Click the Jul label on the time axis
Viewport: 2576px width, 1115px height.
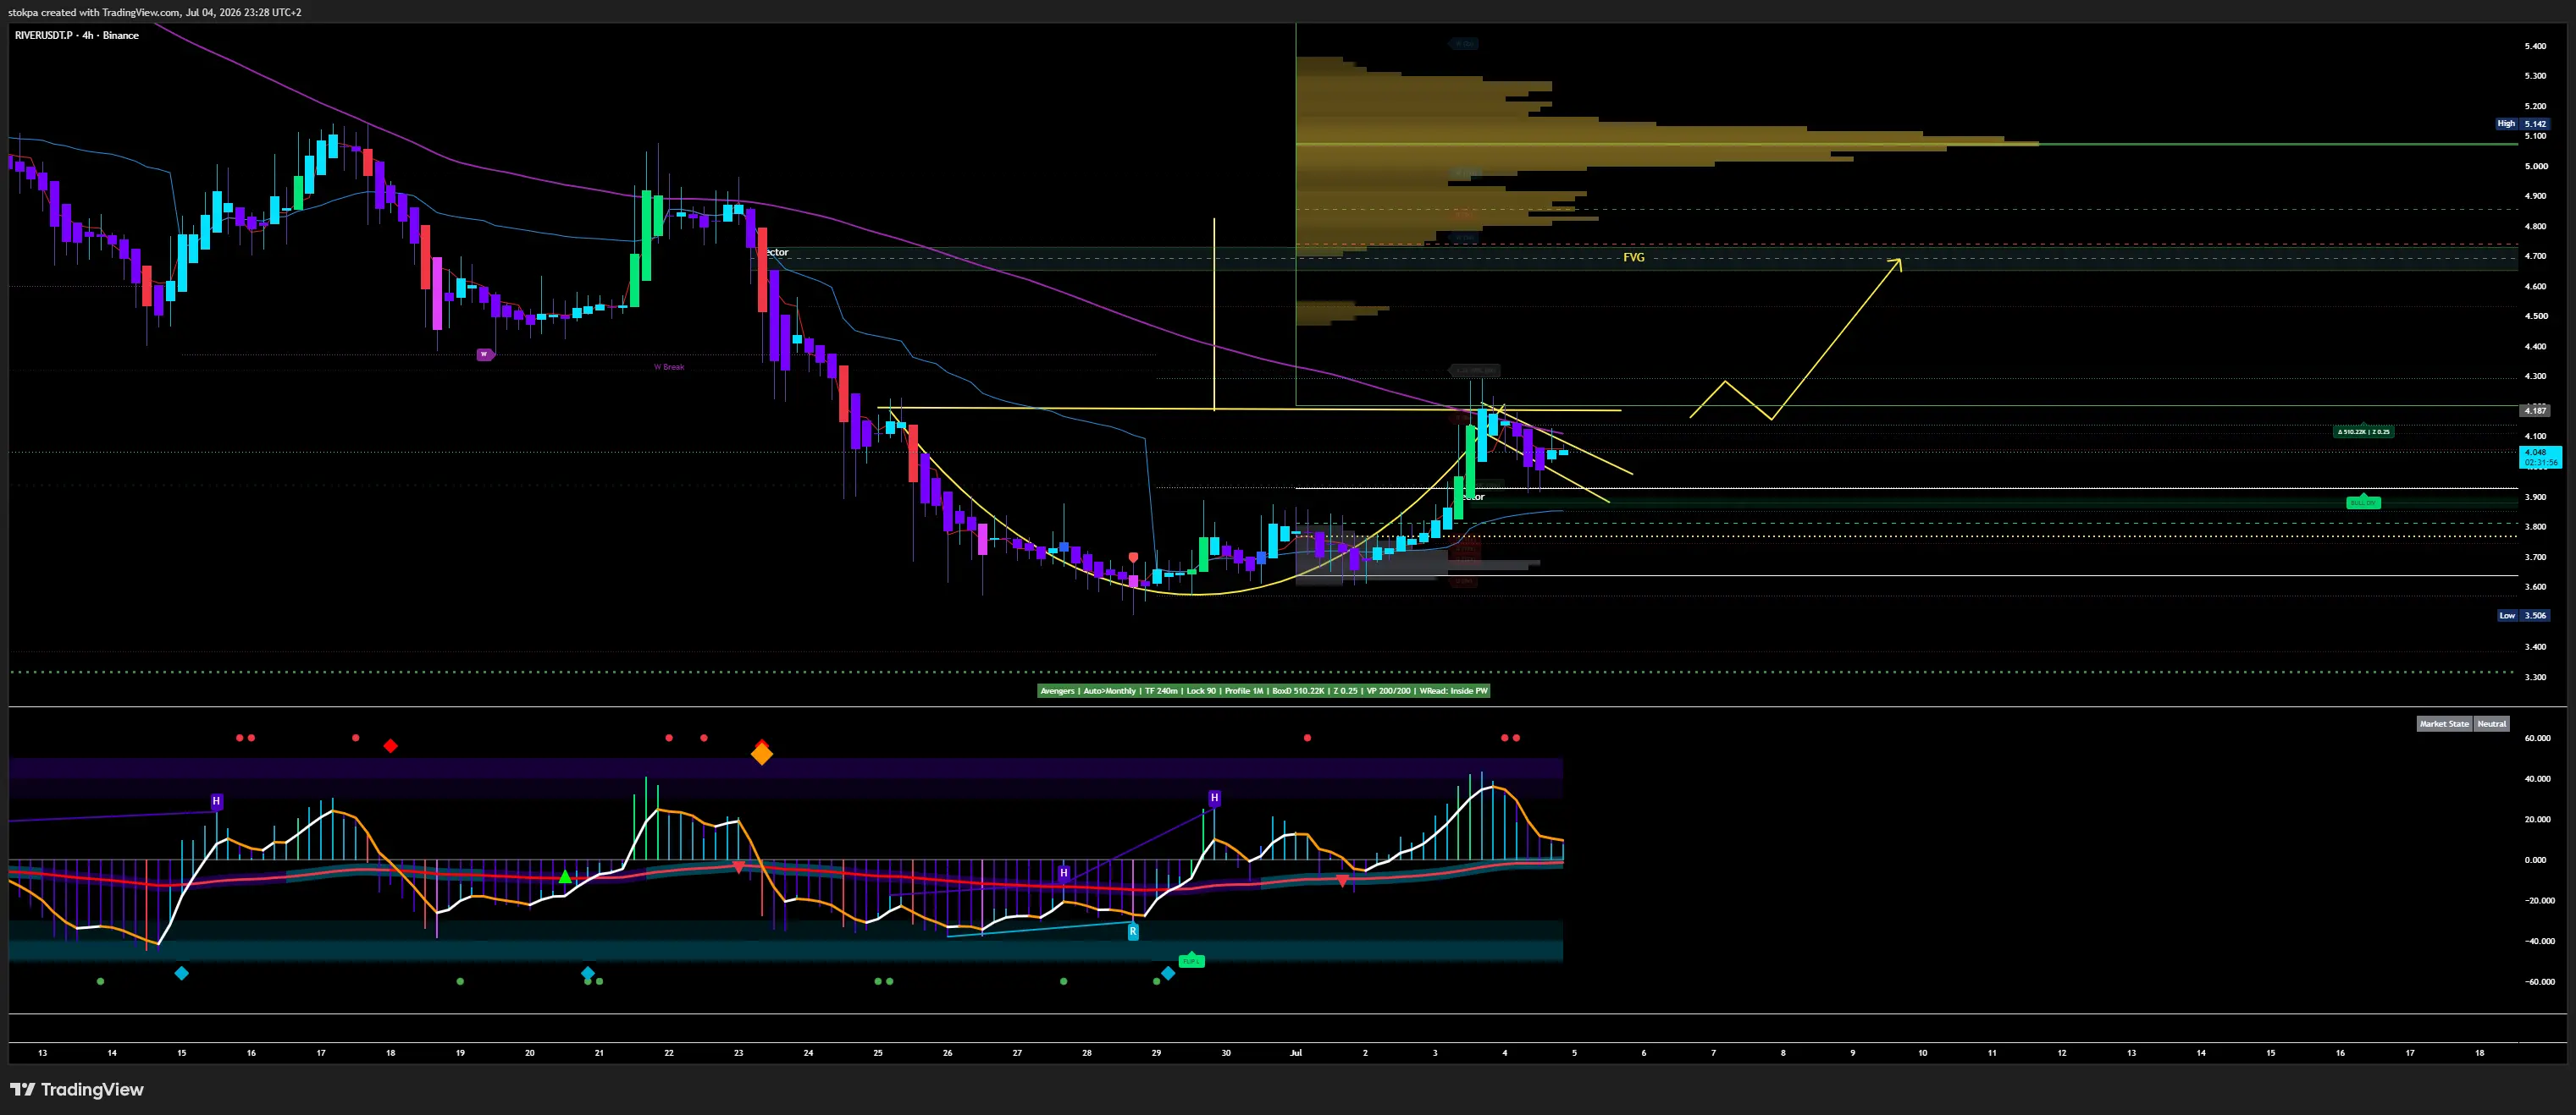pyautogui.click(x=1296, y=1052)
